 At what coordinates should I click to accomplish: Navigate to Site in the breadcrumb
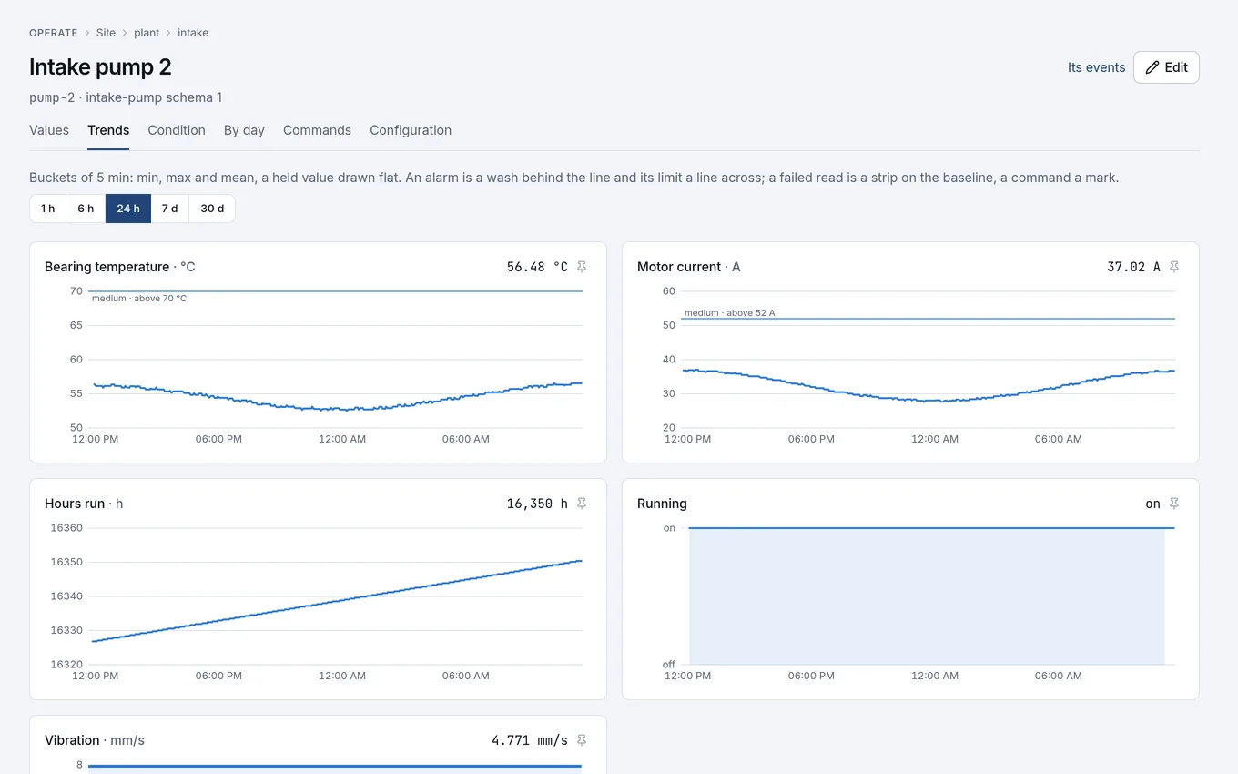(107, 33)
